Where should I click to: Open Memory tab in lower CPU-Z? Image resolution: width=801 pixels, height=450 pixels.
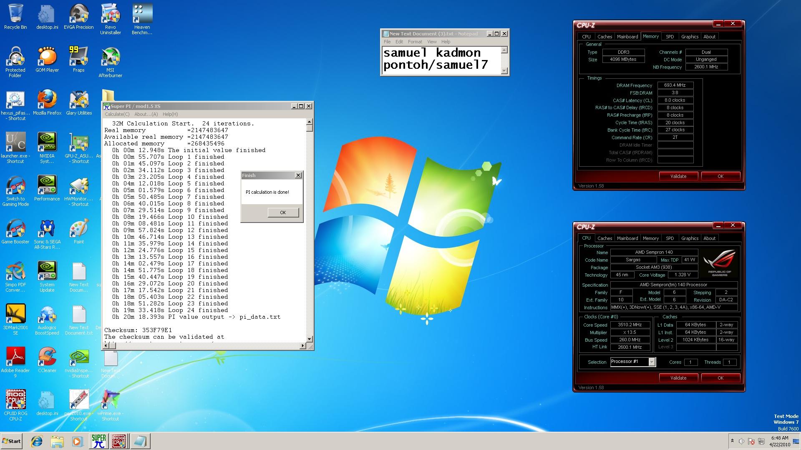pos(650,238)
